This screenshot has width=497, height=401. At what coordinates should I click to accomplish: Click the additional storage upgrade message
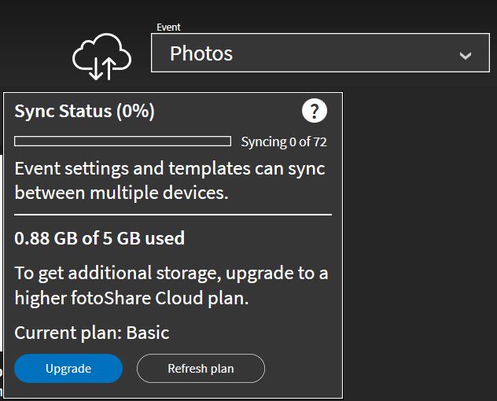(x=171, y=285)
